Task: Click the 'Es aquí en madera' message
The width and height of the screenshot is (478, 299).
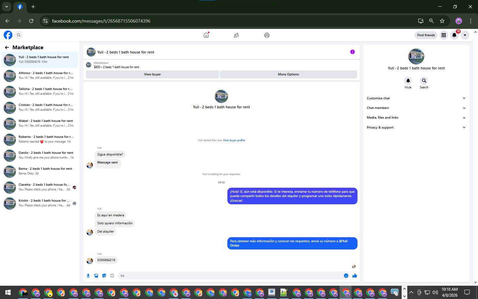Action: pos(111,215)
